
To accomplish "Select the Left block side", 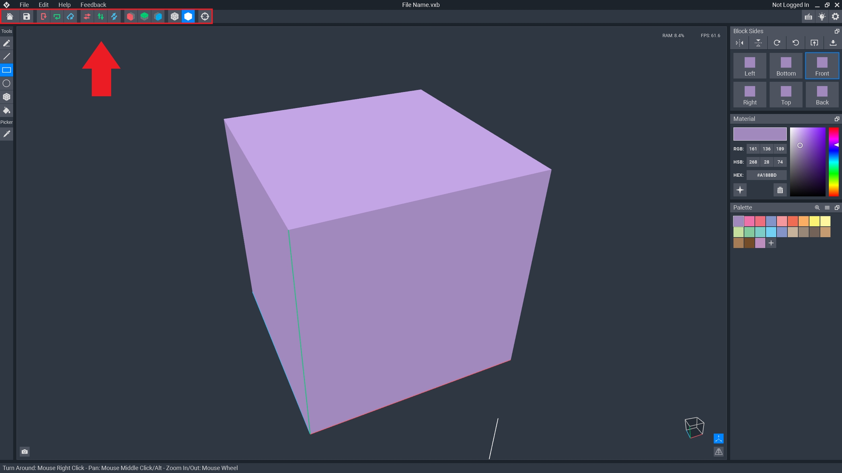I will click(x=750, y=66).
